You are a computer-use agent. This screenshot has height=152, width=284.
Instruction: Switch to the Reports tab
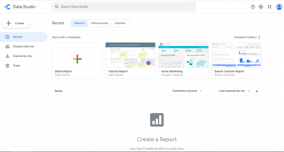[x=79, y=23]
